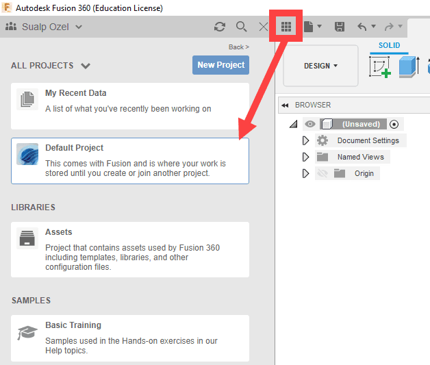
Task: Toggle the data panel grid icon
Action: pos(286,27)
